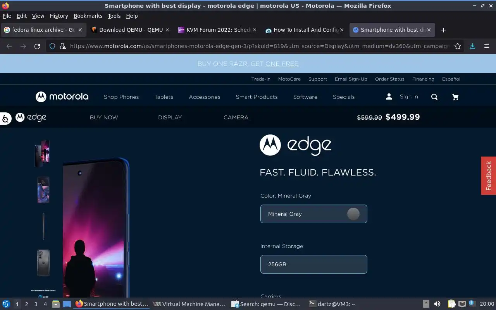Open the network tray icon
Image resolution: width=496 pixels, height=310 pixels.
pos(462,304)
